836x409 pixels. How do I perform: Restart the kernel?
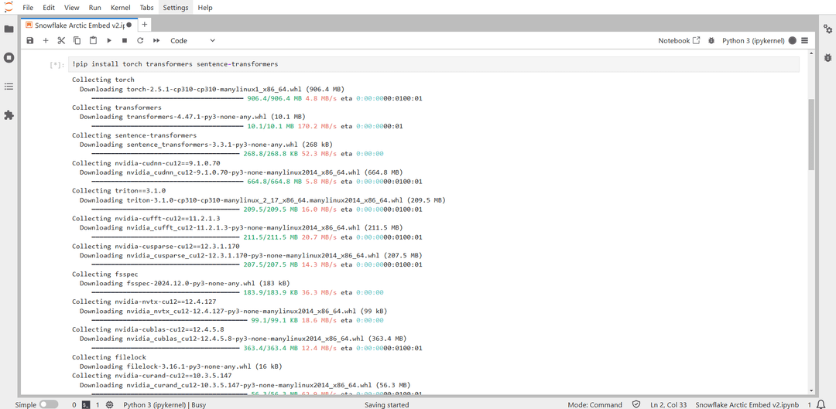point(140,40)
